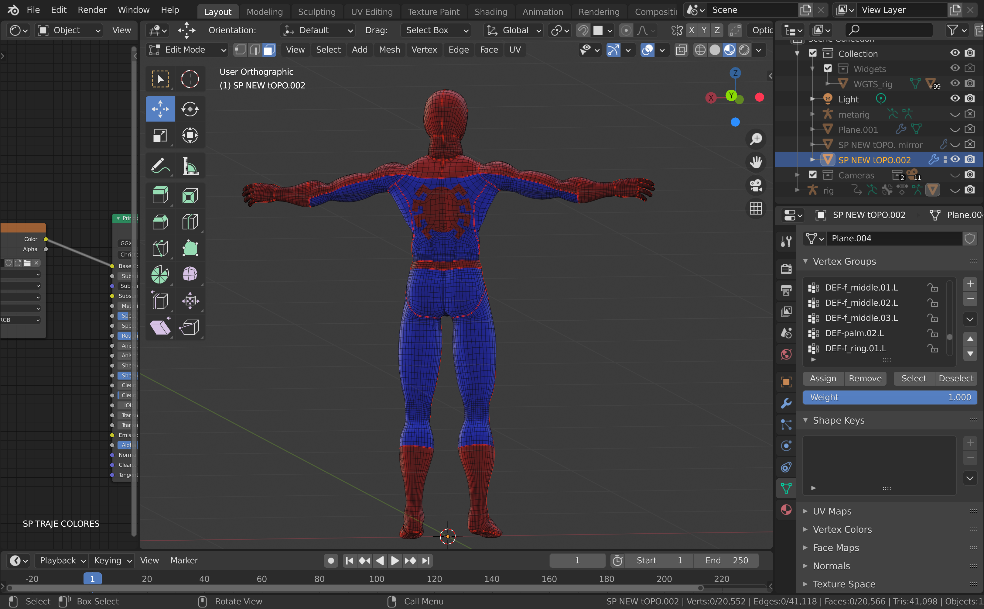The width and height of the screenshot is (984, 609).
Task: Switch to the Sculpting workspace tab
Action: [x=316, y=12]
